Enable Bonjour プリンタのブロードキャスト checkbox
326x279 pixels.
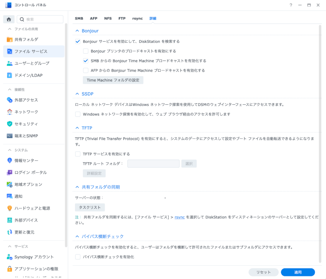86,51
